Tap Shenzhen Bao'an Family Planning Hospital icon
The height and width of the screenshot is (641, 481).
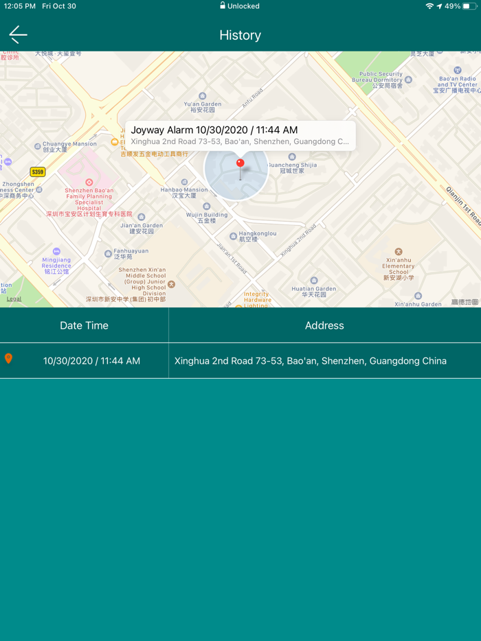(89, 183)
